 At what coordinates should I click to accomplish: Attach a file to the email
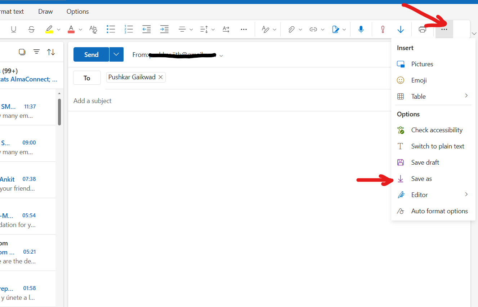(x=291, y=29)
